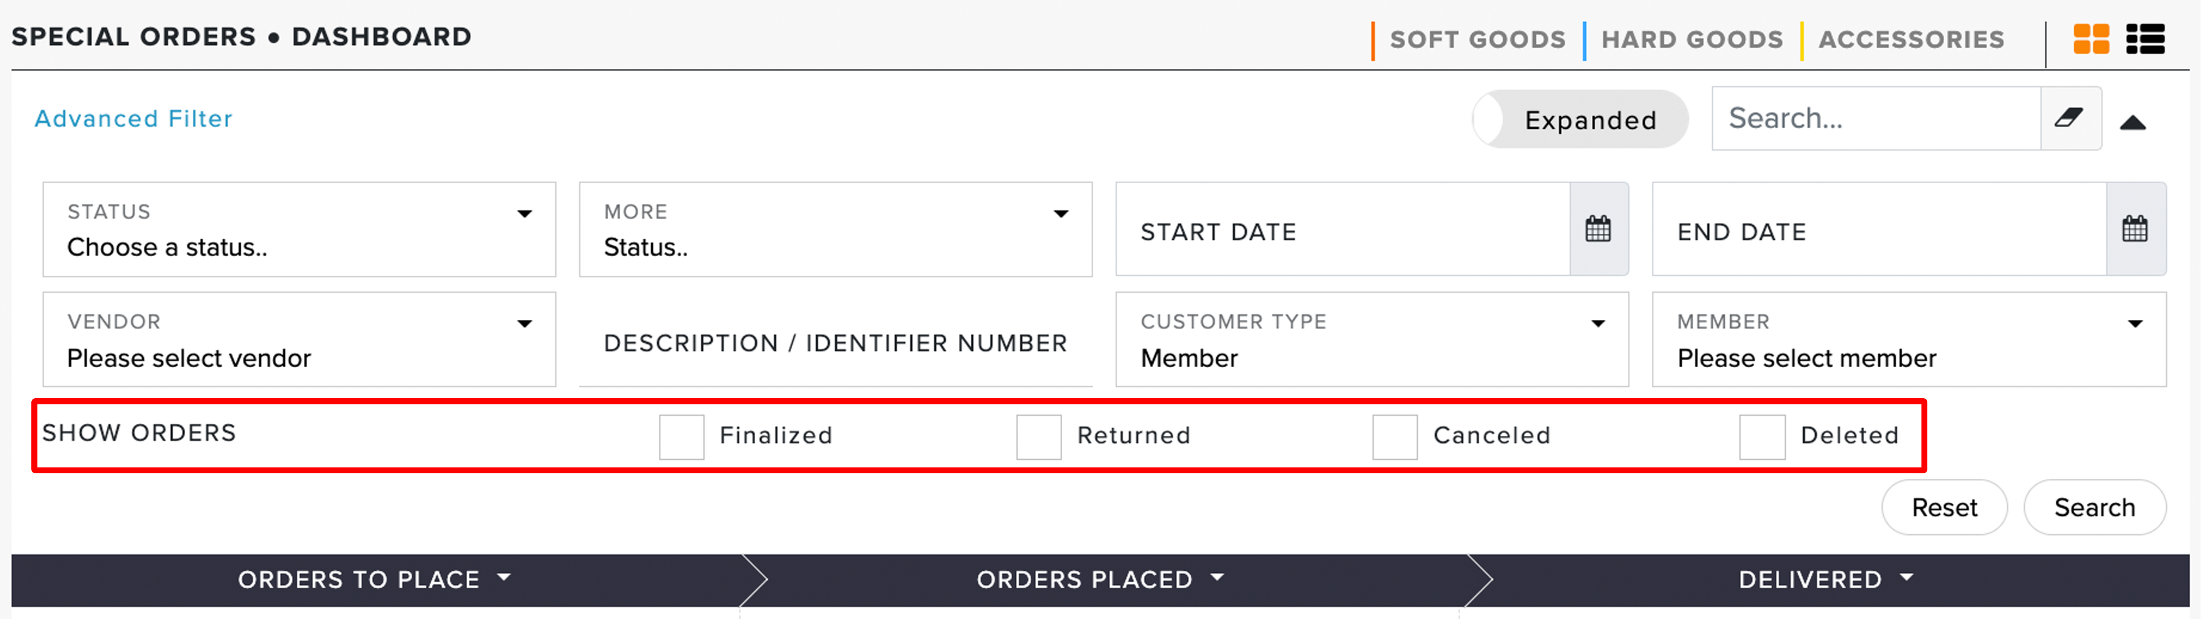Open the Advanced Filter link
The width and height of the screenshot is (2201, 619).
point(133,118)
